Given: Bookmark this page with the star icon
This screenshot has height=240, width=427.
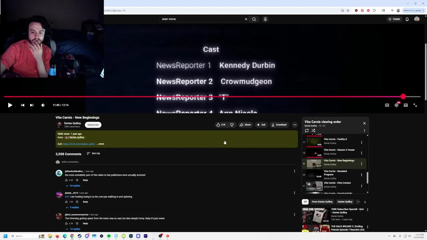Looking at the screenshot, I should tap(348, 10).
